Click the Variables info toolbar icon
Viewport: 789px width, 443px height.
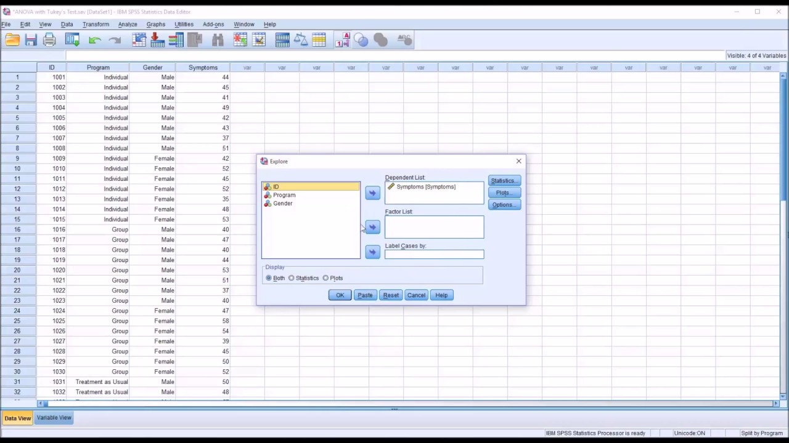(176, 40)
